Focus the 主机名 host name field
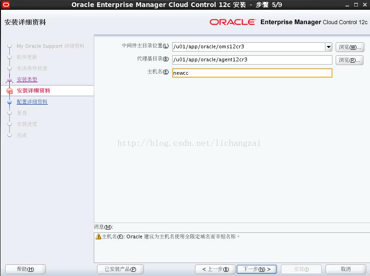The height and width of the screenshot is (276, 370). coord(252,73)
